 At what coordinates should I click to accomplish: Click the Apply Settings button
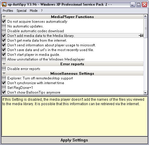coord(74,140)
